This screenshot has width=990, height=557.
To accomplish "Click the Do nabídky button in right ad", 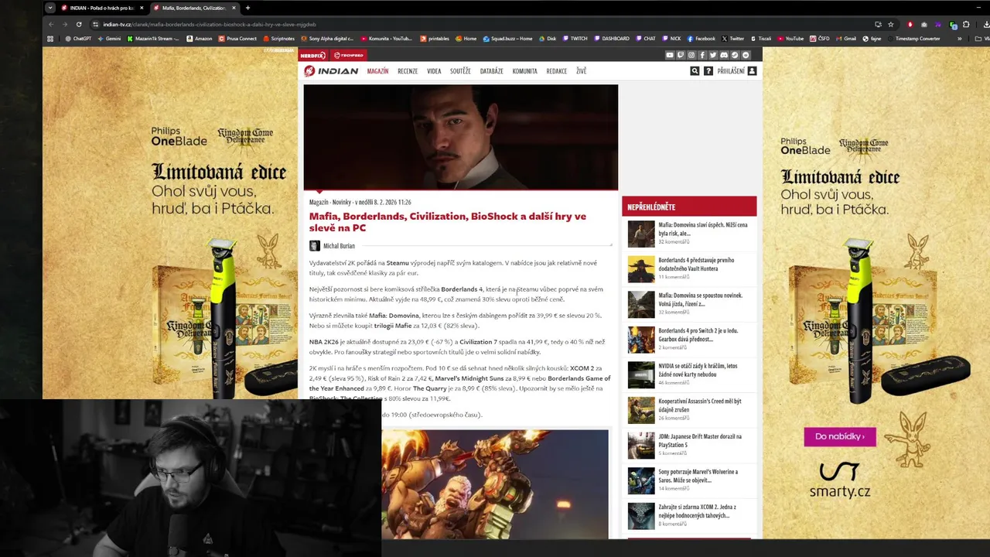I will click(840, 436).
